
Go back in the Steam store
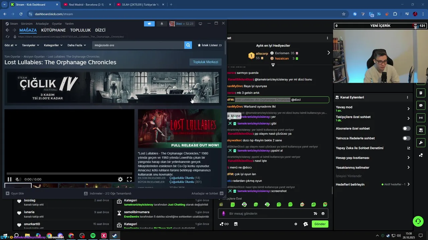(7, 30)
